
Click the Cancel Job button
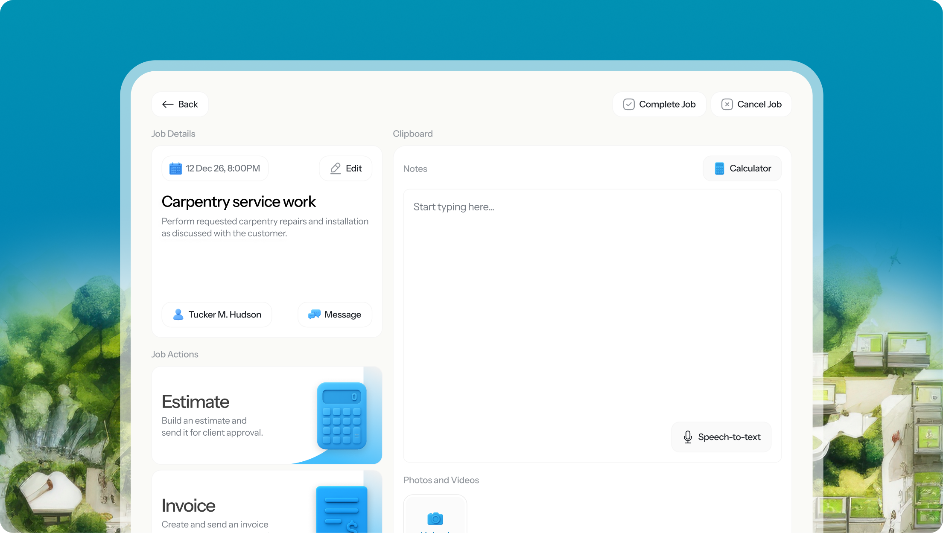coord(751,105)
